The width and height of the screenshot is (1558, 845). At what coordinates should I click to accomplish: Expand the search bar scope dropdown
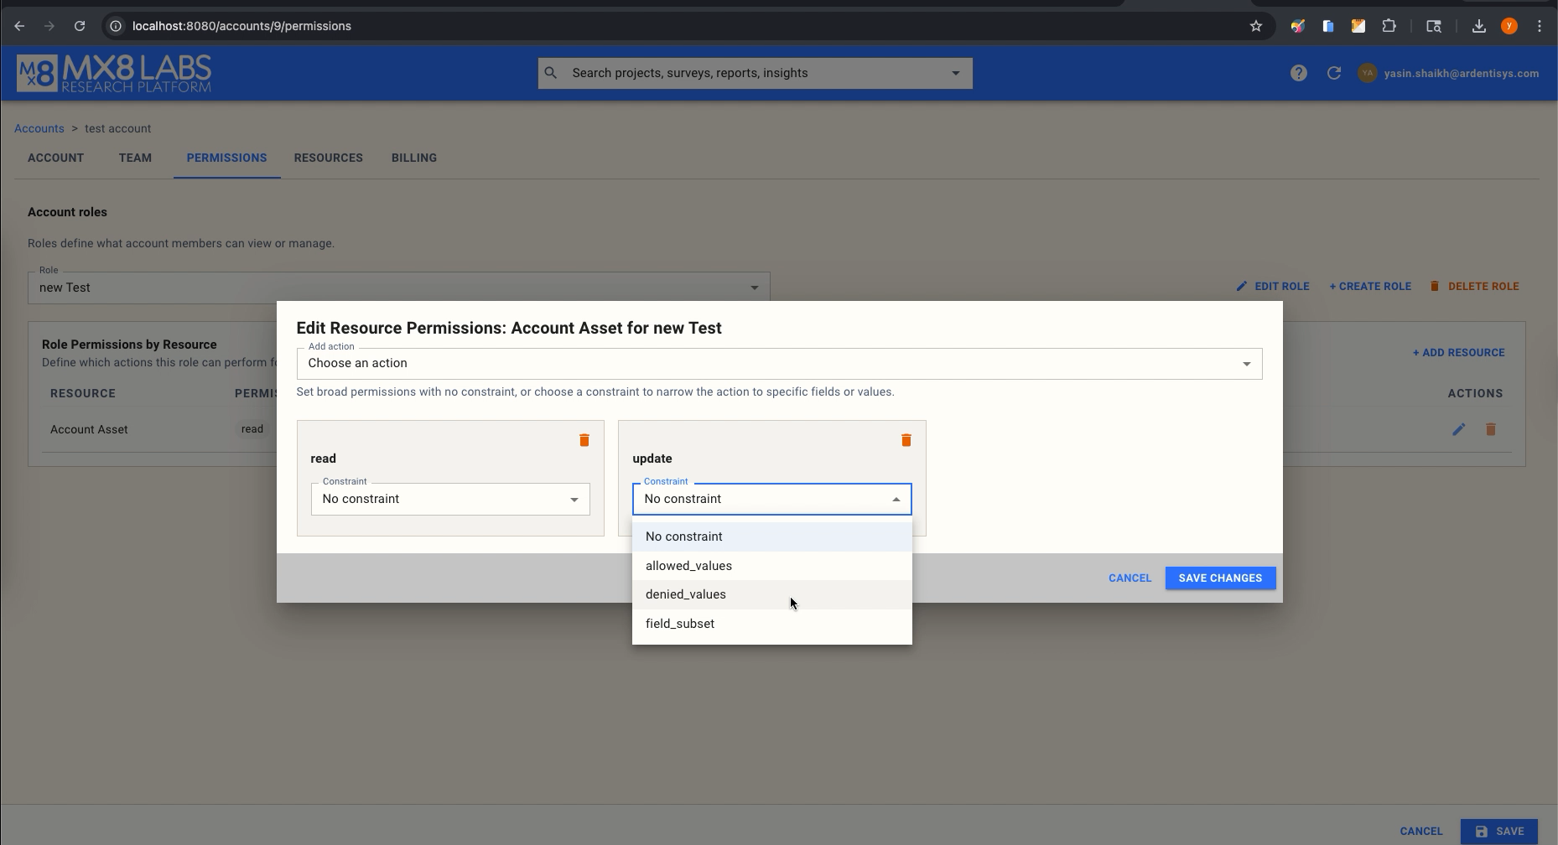pos(955,73)
